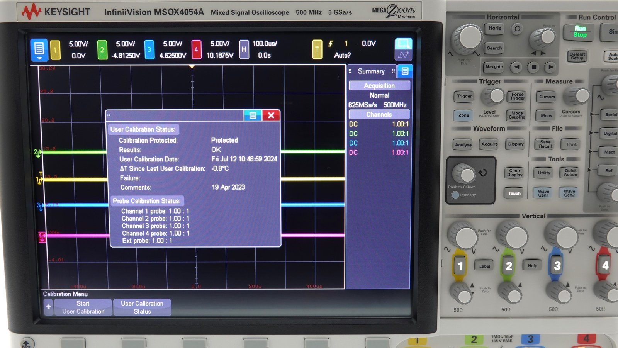Select channel 4 ground level marker
The height and width of the screenshot is (348, 618).
click(x=42, y=236)
